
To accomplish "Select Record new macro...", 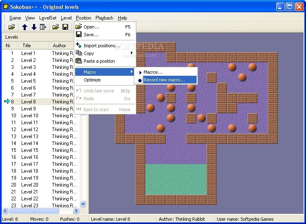I will pyautogui.click(x=166, y=80).
